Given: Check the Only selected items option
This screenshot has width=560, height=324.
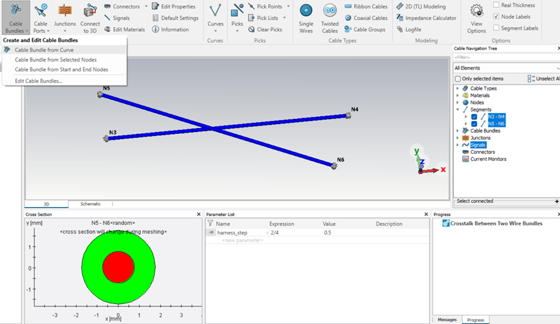Looking at the screenshot, I should [x=458, y=79].
